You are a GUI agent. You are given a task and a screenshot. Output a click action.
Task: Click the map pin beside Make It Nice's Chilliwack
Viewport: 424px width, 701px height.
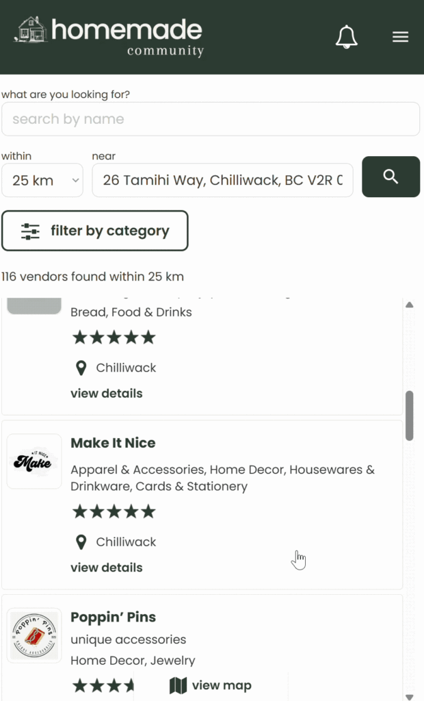[81, 542]
